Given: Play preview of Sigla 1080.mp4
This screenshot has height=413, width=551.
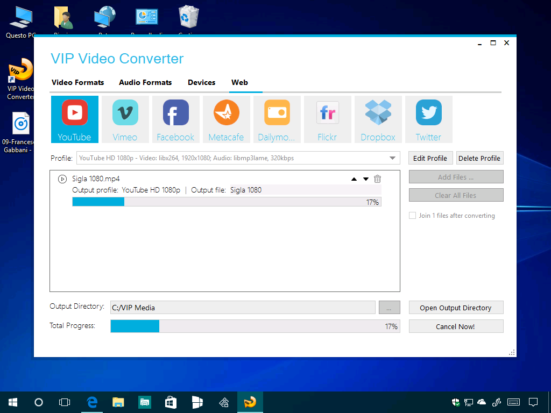Looking at the screenshot, I should 62,179.
